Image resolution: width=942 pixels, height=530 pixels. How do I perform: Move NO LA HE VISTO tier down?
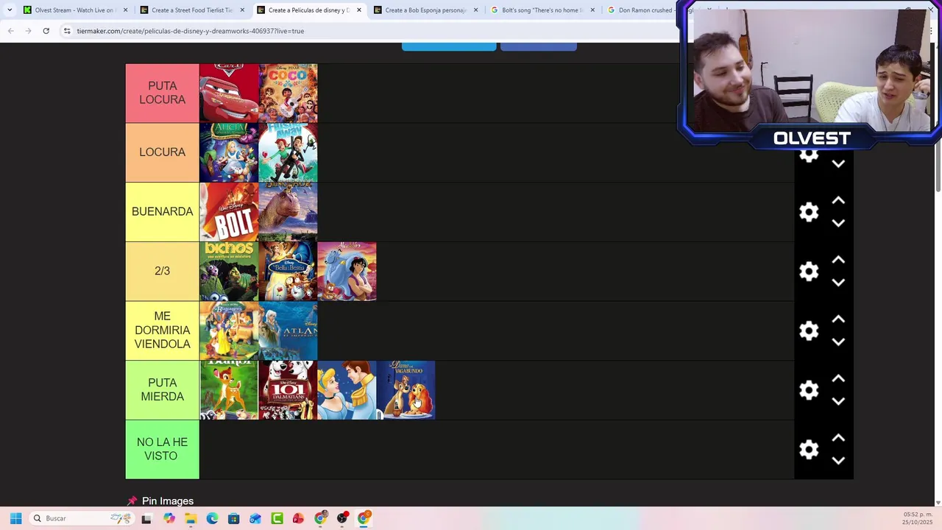[838, 461]
